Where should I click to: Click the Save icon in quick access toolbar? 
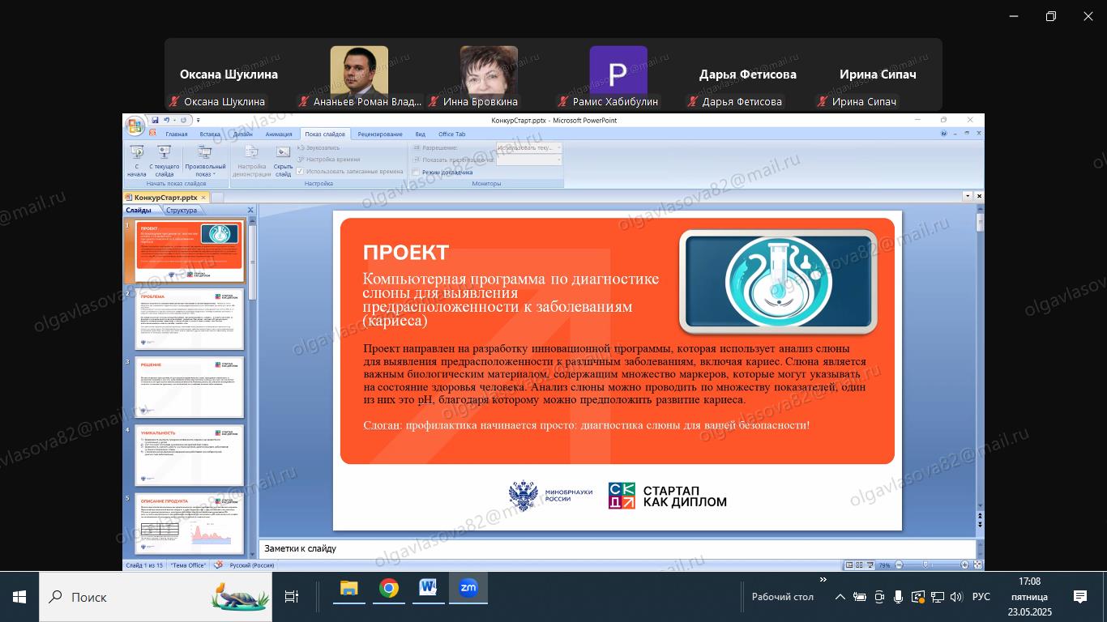point(155,120)
